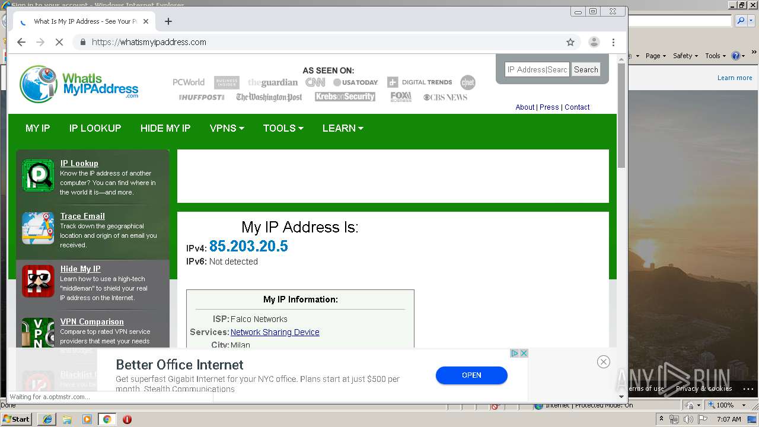
Task: Open a new Chrome tab with plus
Action: (x=168, y=21)
